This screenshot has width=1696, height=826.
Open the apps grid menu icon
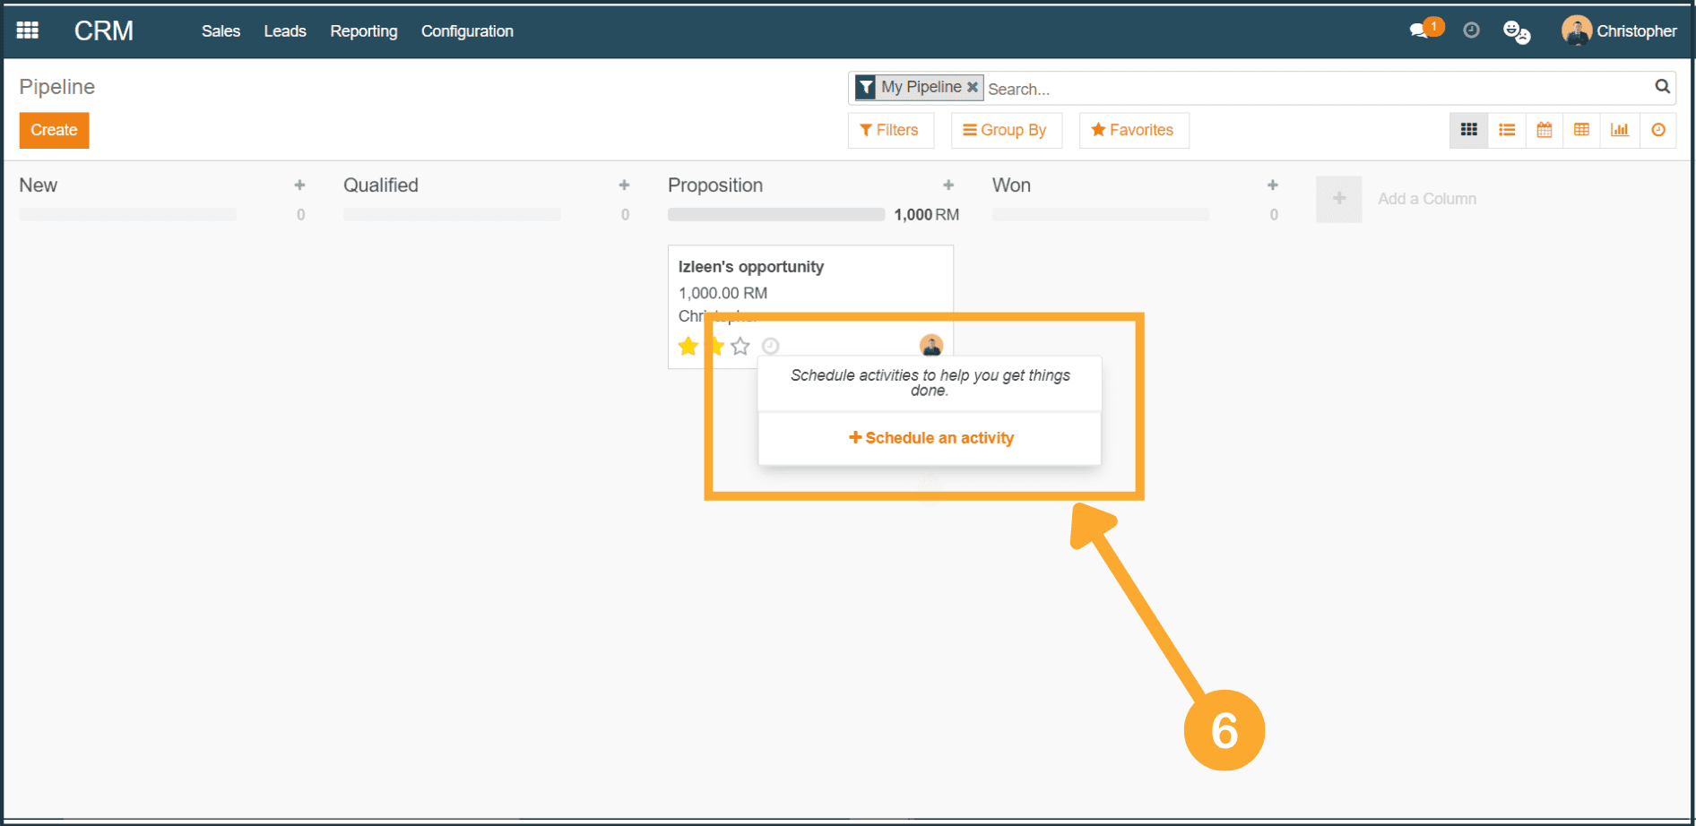click(28, 30)
